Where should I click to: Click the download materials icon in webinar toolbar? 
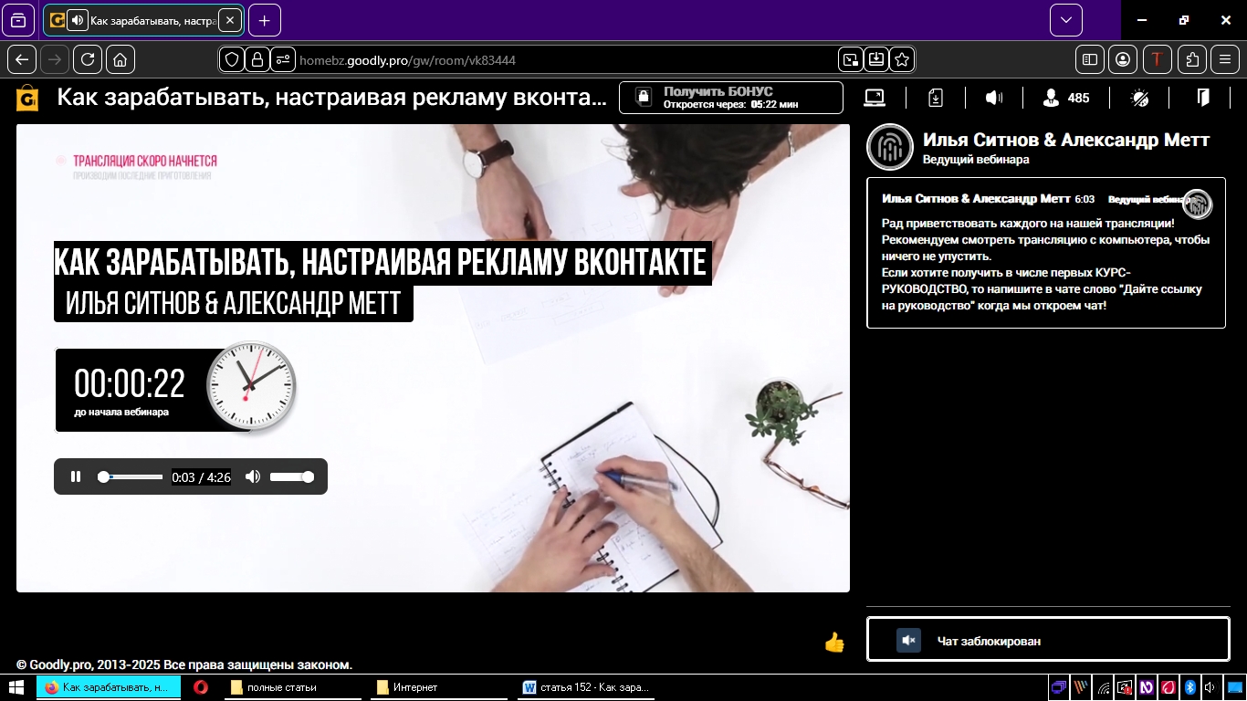point(935,97)
